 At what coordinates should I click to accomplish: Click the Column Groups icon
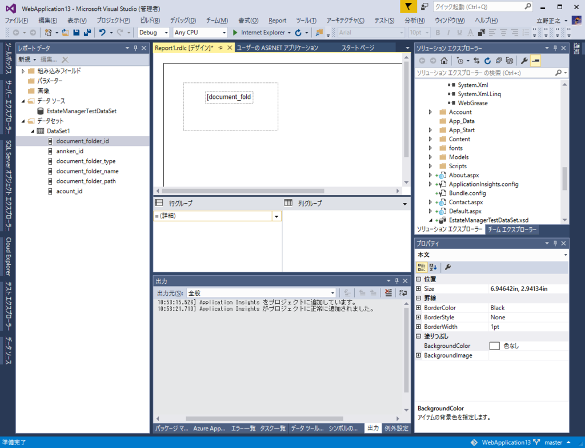[x=288, y=203]
